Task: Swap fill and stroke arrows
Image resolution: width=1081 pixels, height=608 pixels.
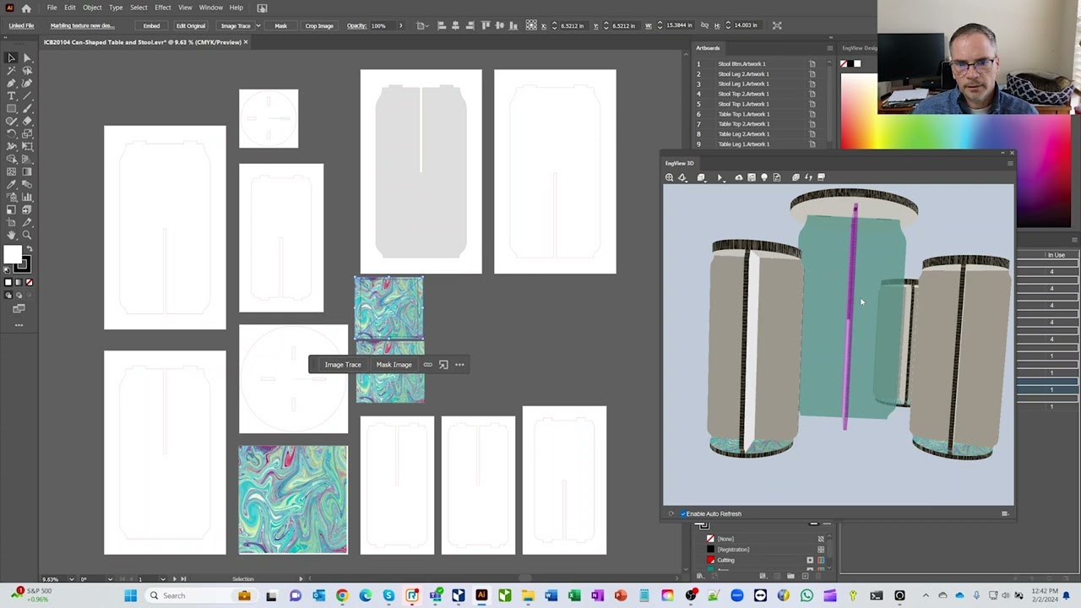Action: point(28,250)
